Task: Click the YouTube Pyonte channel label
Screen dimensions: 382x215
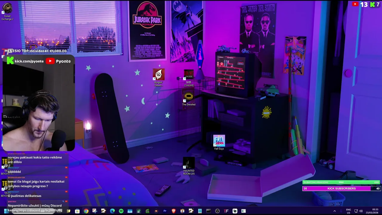Action: [58, 61]
